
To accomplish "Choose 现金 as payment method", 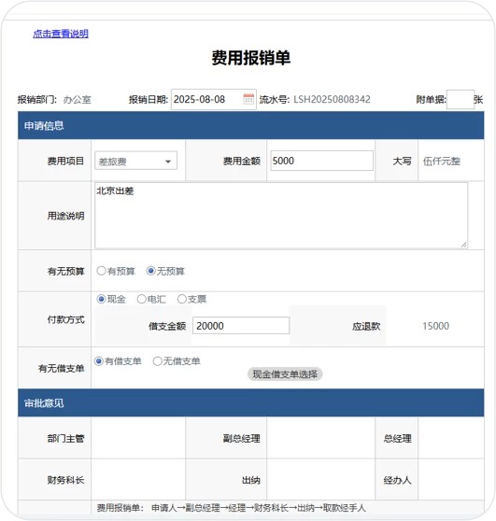I will [x=101, y=299].
